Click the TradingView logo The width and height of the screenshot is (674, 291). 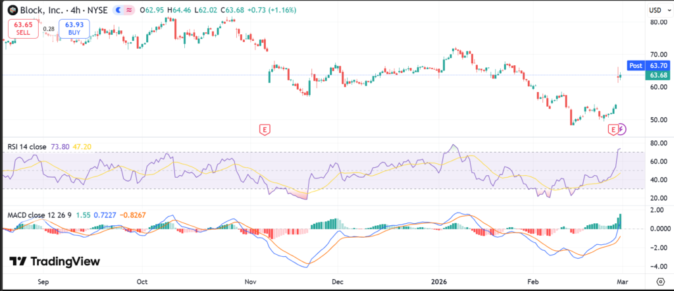tap(55, 261)
